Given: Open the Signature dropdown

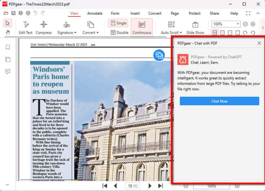Looking at the screenshot, I should [67, 28].
